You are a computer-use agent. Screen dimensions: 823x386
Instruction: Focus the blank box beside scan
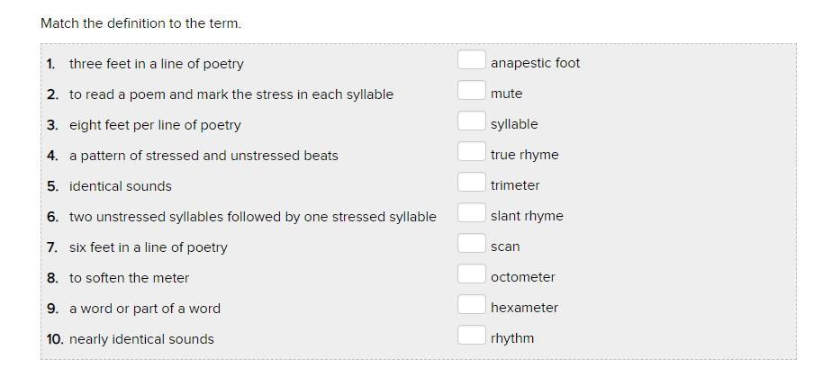tap(471, 244)
